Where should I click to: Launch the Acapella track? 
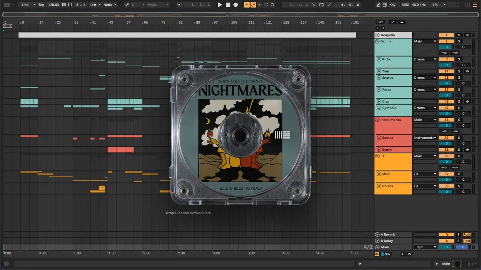[x=377, y=35]
